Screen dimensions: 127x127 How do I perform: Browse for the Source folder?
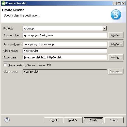(116, 35)
